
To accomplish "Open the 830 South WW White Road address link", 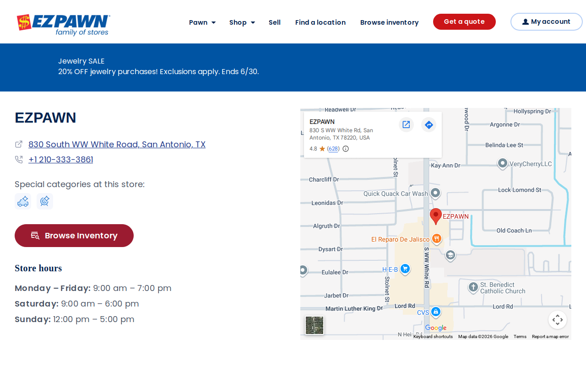I will point(117,145).
